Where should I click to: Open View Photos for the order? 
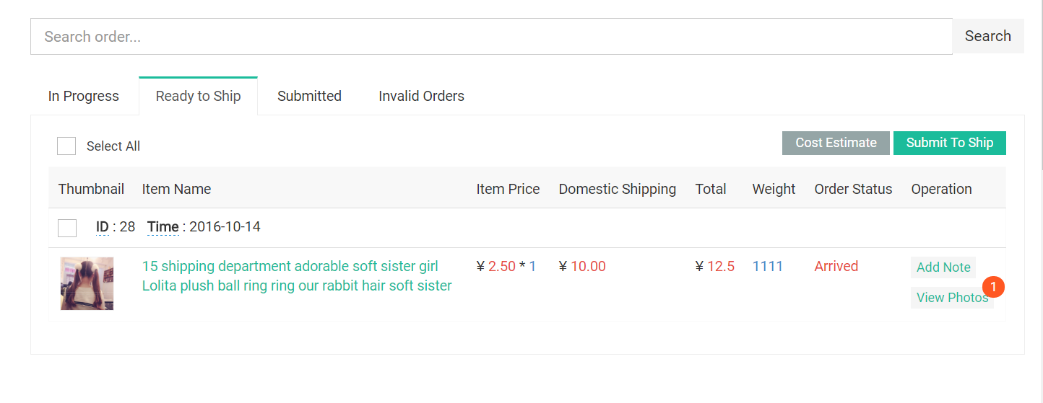(x=952, y=297)
